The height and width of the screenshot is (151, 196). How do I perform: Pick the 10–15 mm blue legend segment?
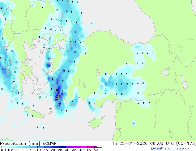pos(41,147)
